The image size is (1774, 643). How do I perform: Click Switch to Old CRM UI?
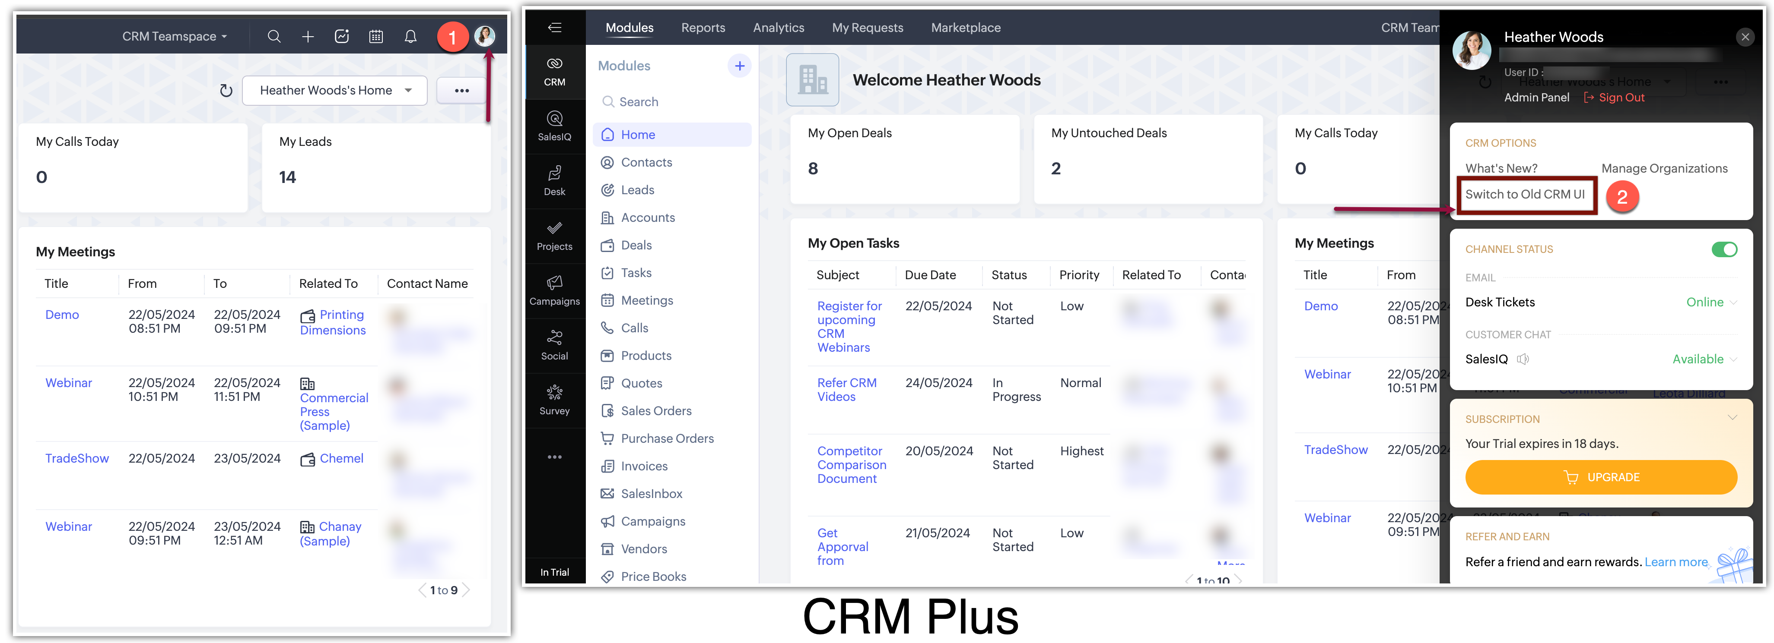pyautogui.click(x=1525, y=195)
